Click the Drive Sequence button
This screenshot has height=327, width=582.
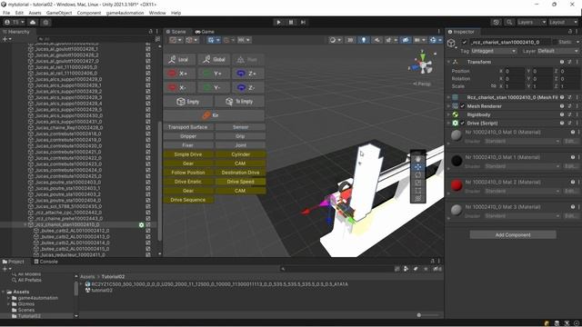tap(188, 200)
